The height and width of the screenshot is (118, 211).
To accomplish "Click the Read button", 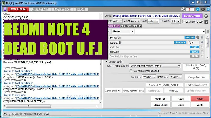I will (x=181, y=99).
